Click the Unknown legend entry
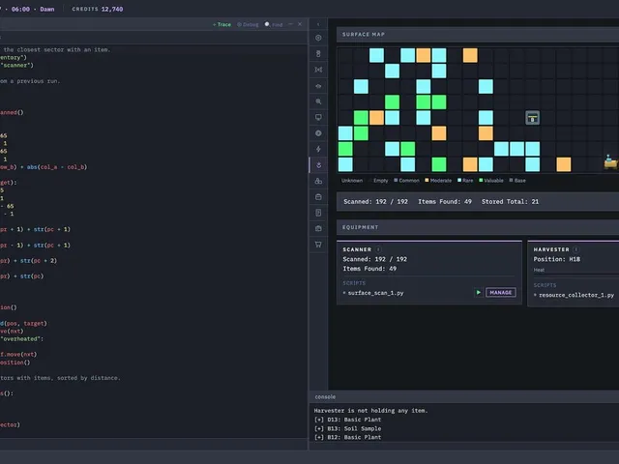 tap(351, 181)
